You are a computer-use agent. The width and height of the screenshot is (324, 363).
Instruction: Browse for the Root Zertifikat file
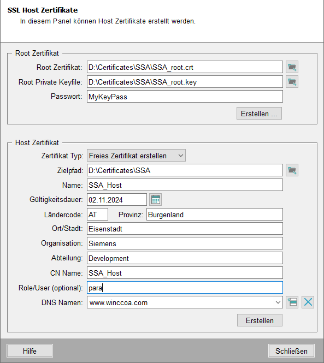(292, 67)
